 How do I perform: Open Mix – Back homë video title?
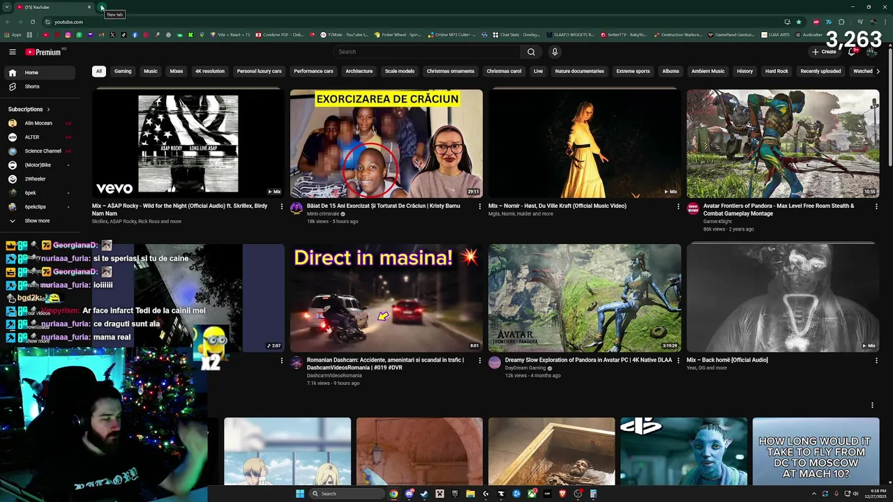coord(727,360)
